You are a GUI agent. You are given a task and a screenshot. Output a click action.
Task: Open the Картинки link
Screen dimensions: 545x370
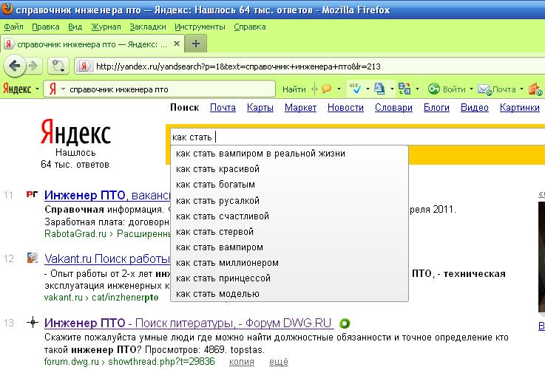tap(520, 108)
